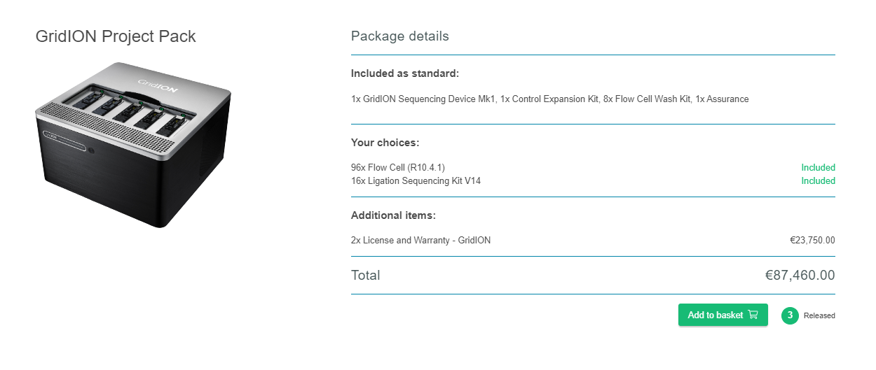The image size is (876, 370).
Task: Click the €87,460.00 total amount
Action: point(800,275)
